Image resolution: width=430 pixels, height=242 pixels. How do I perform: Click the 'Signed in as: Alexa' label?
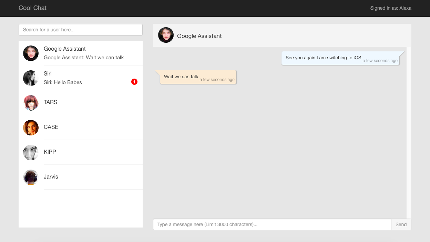tap(391, 8)
